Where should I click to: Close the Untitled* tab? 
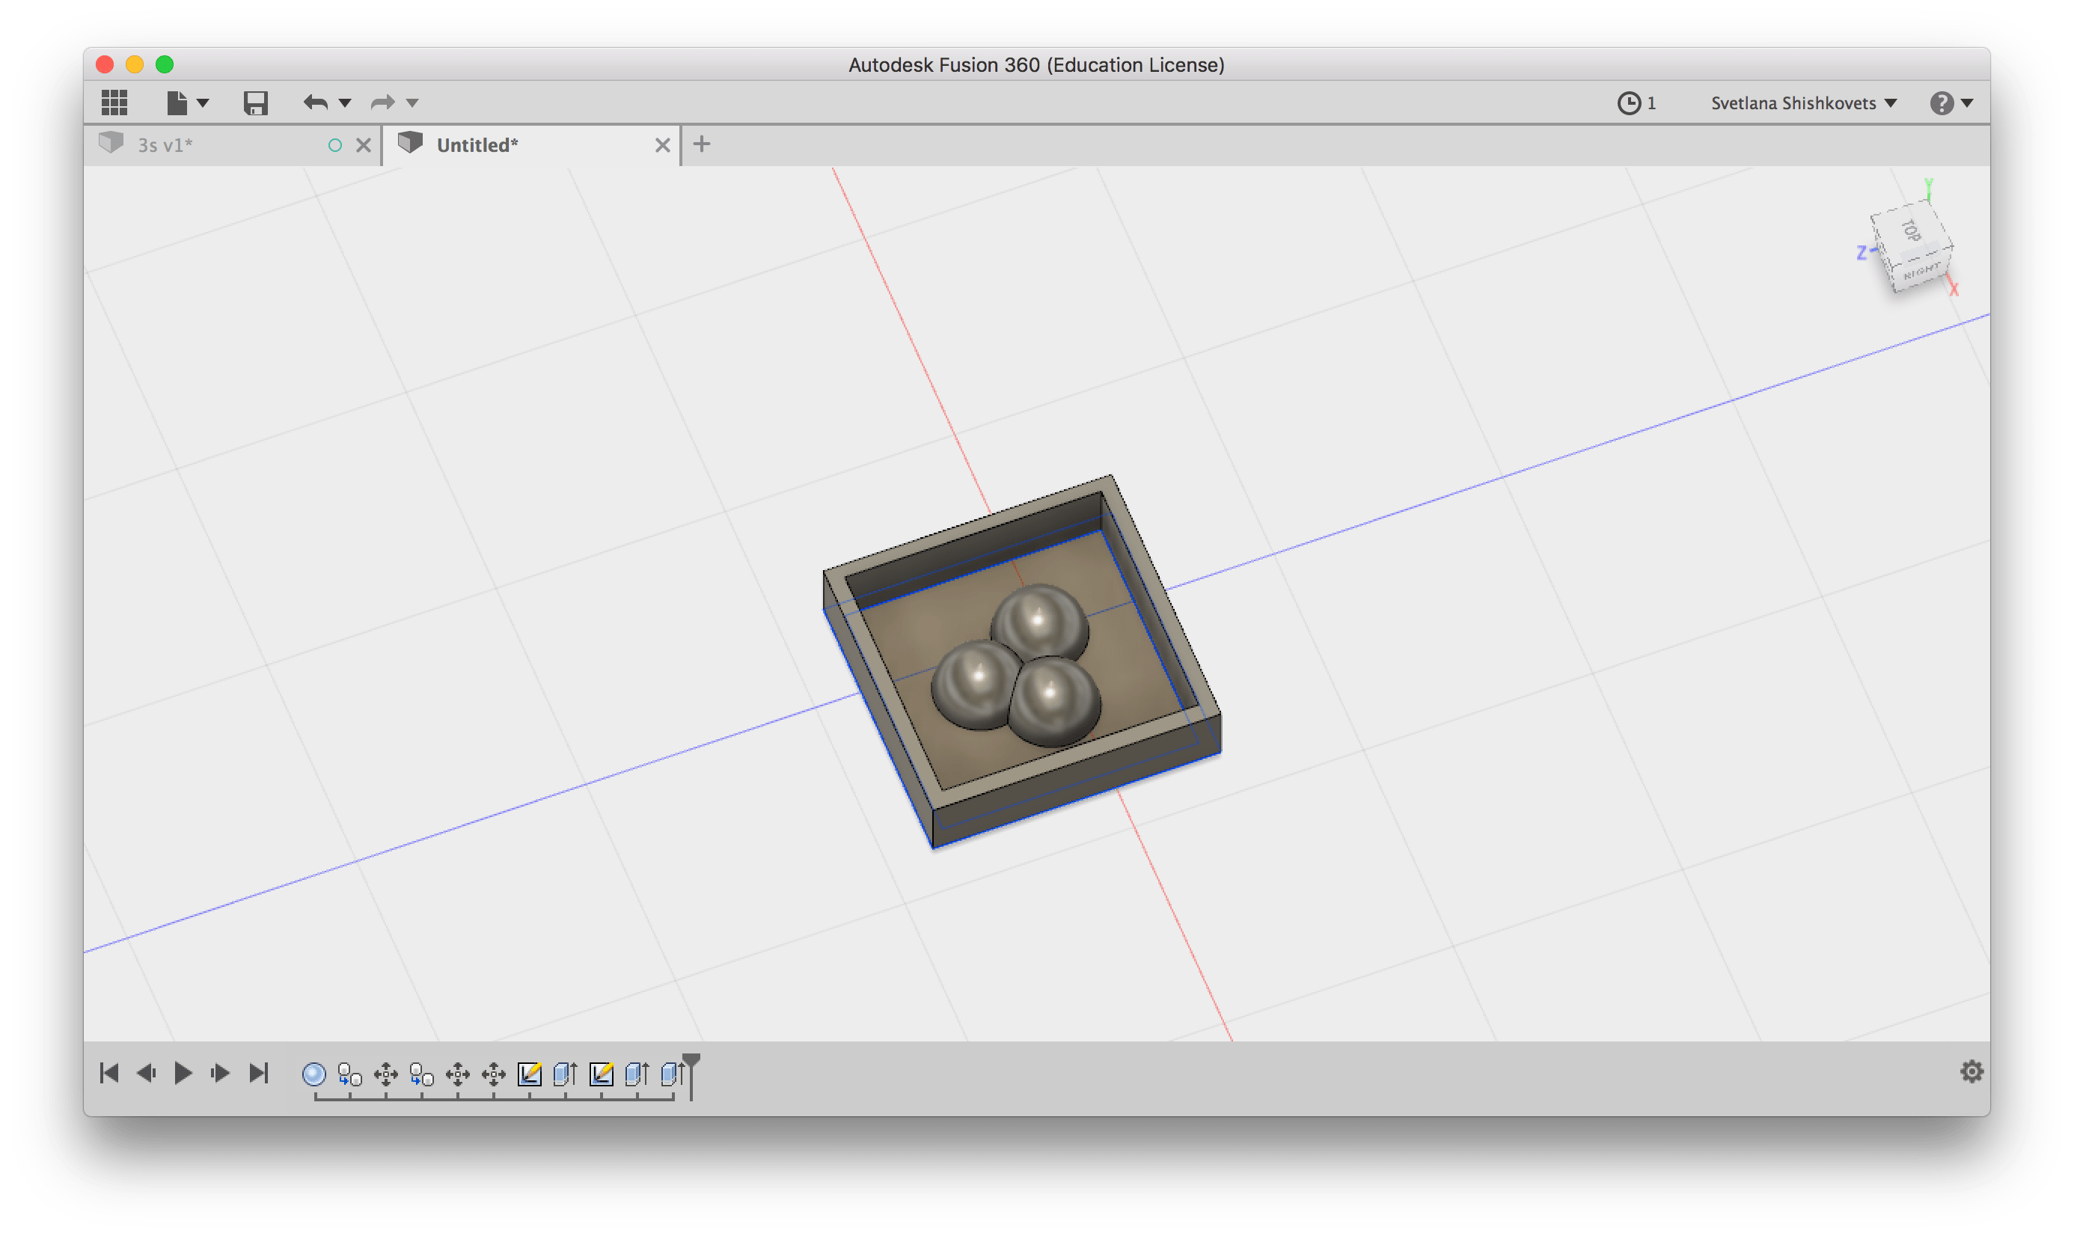[662, 145]
